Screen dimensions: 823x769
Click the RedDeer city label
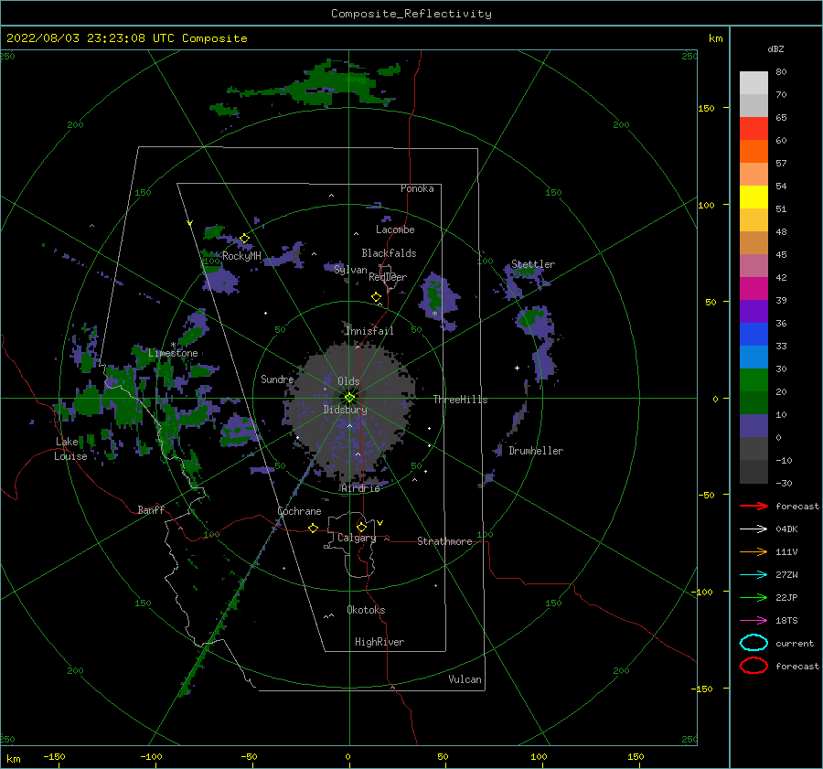tap(388, 277)
